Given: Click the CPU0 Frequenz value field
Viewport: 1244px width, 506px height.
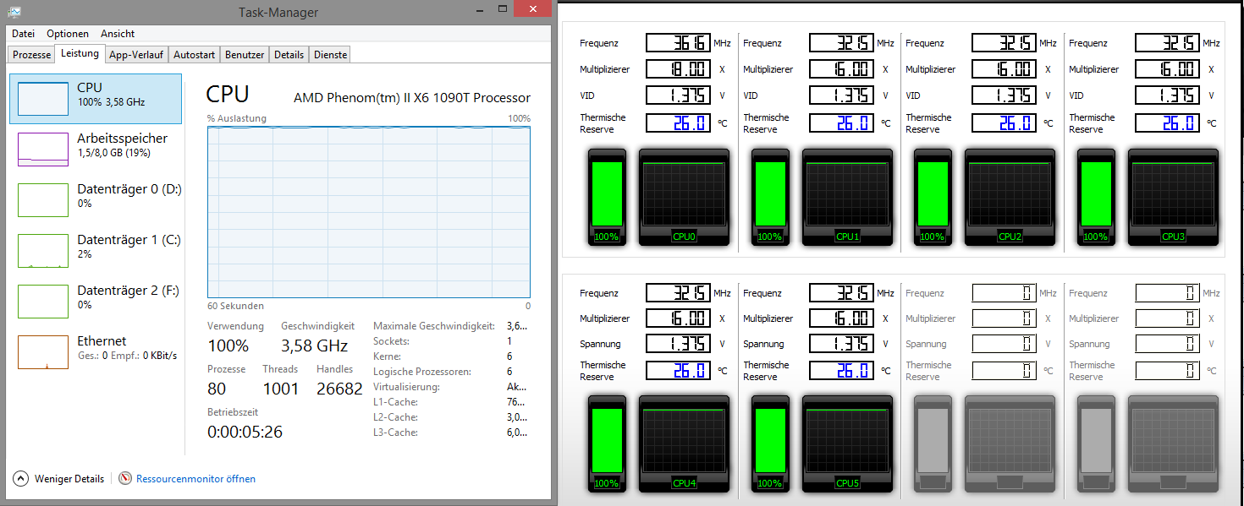Looking at the screenshot, I should coord(678,43).
